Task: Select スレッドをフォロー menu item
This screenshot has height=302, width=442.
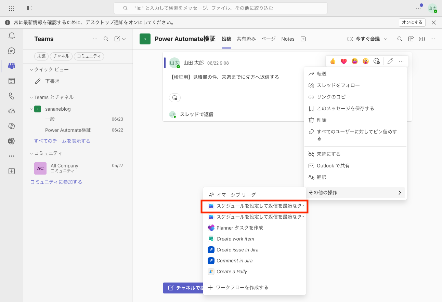Action: click(355, 85)
